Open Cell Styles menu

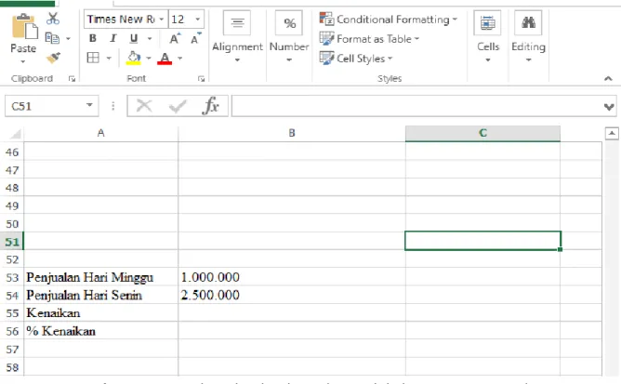356,59
